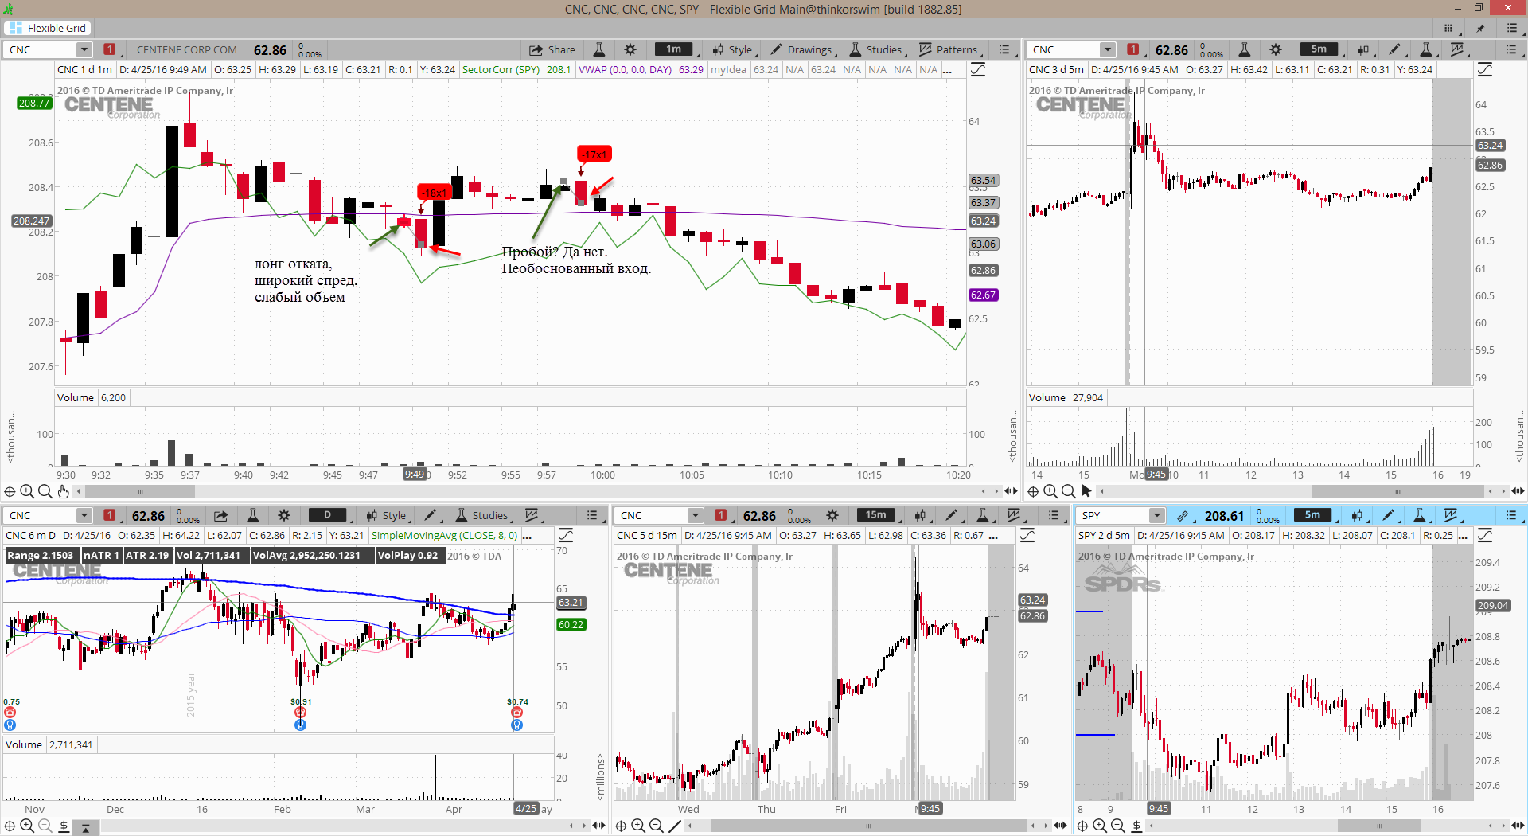Image resolution: width=1528 pixels, height=836 pixels.
Task: Click symbol field showing CNC in 1m chart
Action: (x=40, y=49)
